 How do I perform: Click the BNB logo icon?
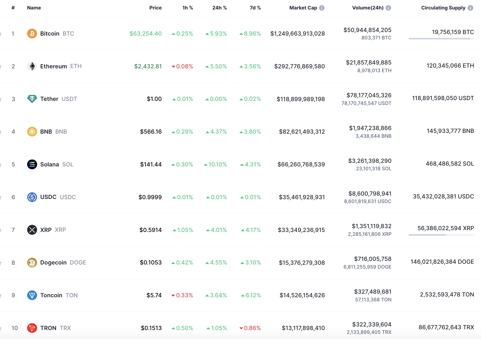32,132
